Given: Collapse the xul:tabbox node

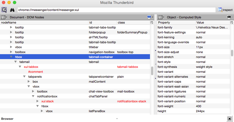Looking at the screenshot, I should (20, 66).
